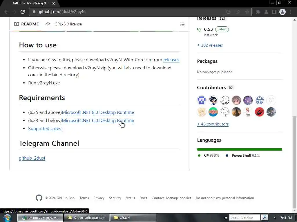The width and height of the screenshot is (297, 222).
Task: Click the keyboard icon in taskbar
Action: pyautogui.click(x=226, y=218)
